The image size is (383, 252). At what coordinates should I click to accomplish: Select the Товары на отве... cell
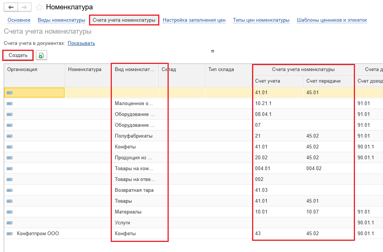(135, 179)
